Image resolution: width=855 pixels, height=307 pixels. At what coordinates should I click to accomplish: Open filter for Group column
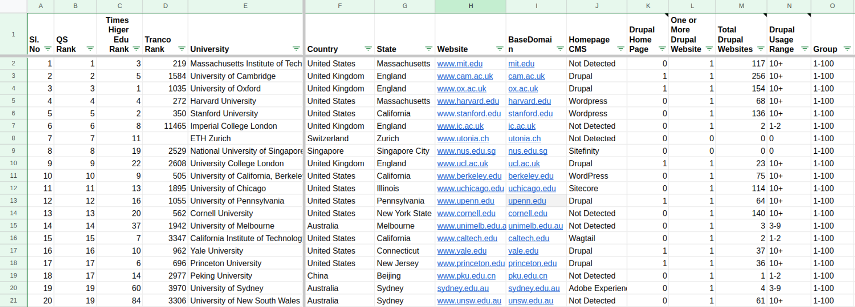(847, 49)
